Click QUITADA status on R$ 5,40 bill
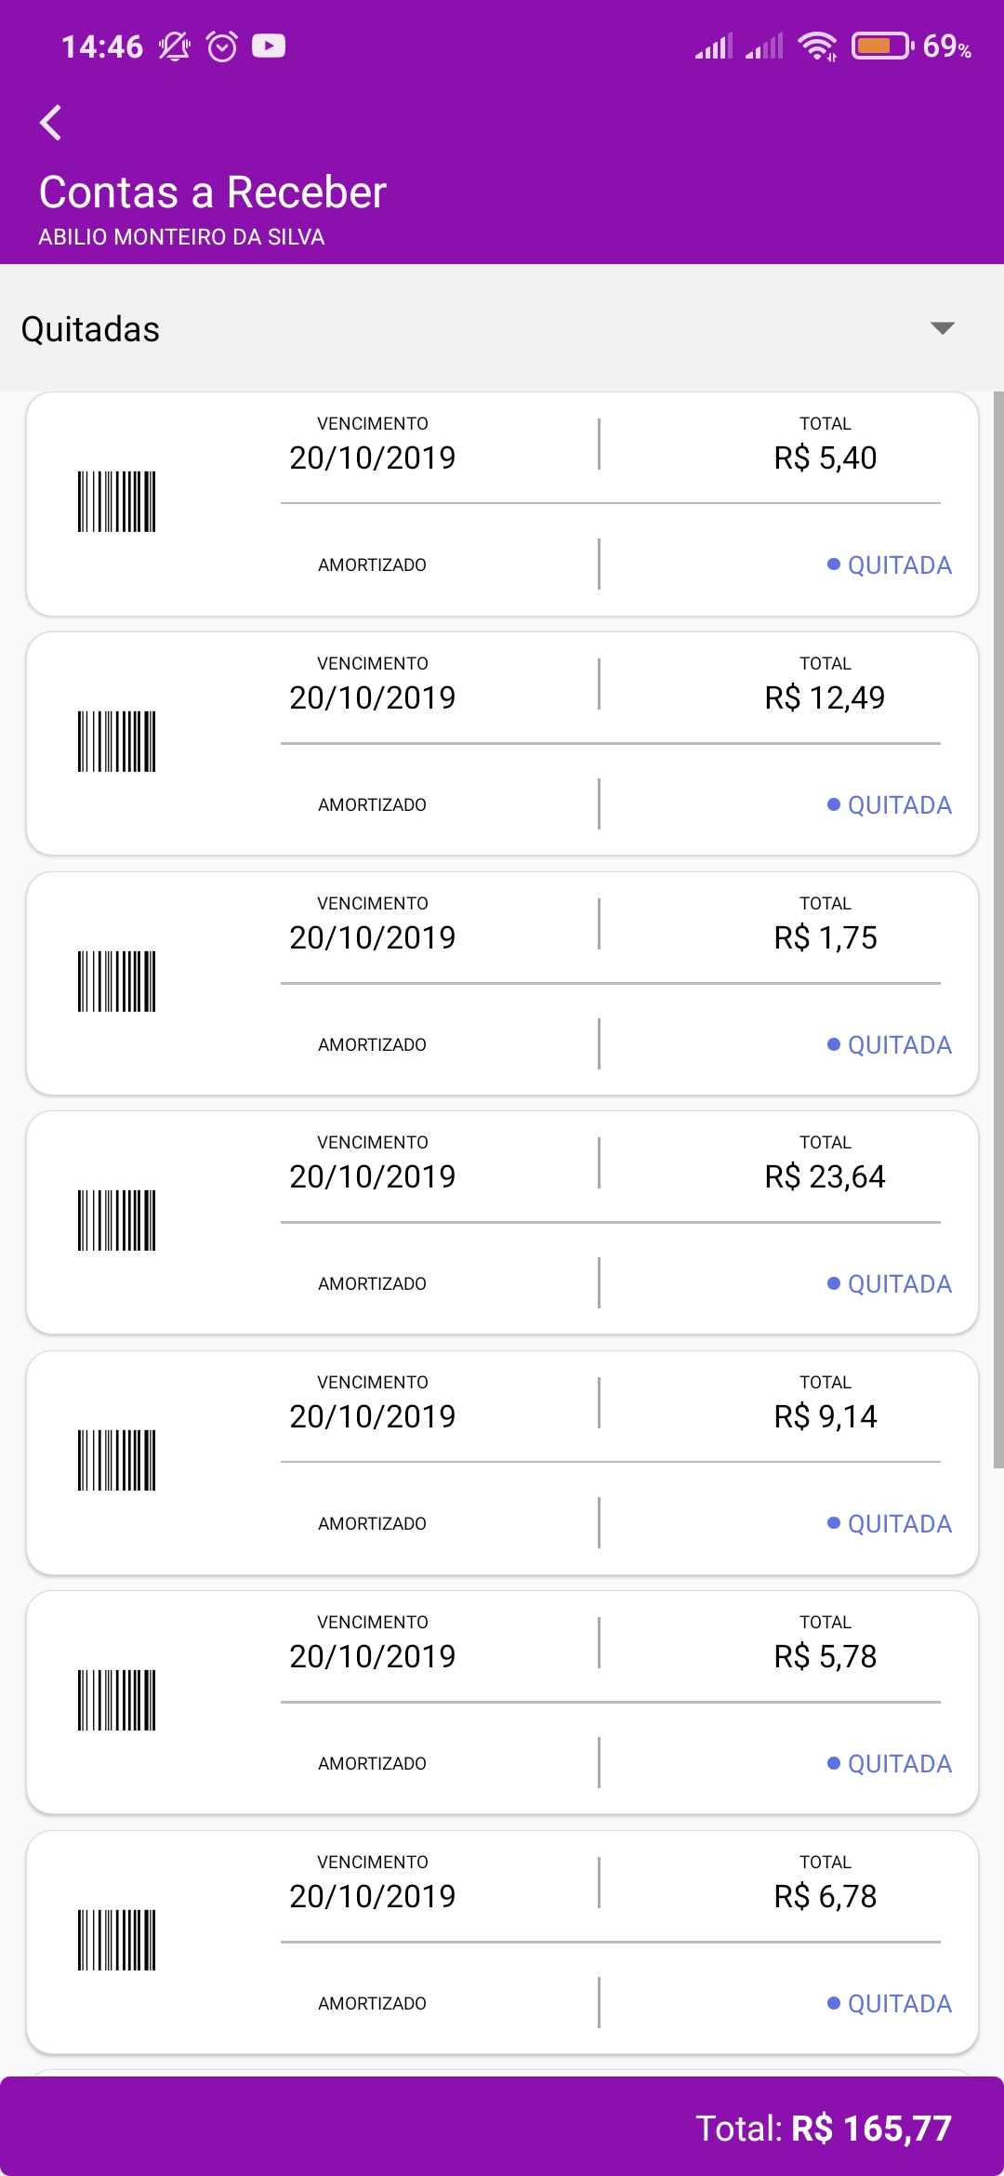The width and height of the screenshot is (1004, 2176). (x=890, y=565)
